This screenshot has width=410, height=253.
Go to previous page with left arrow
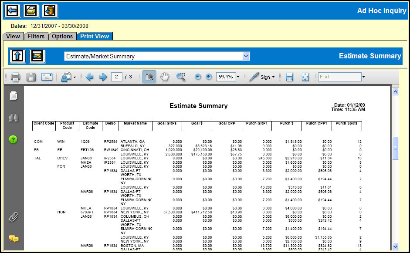tap(89, 77)
